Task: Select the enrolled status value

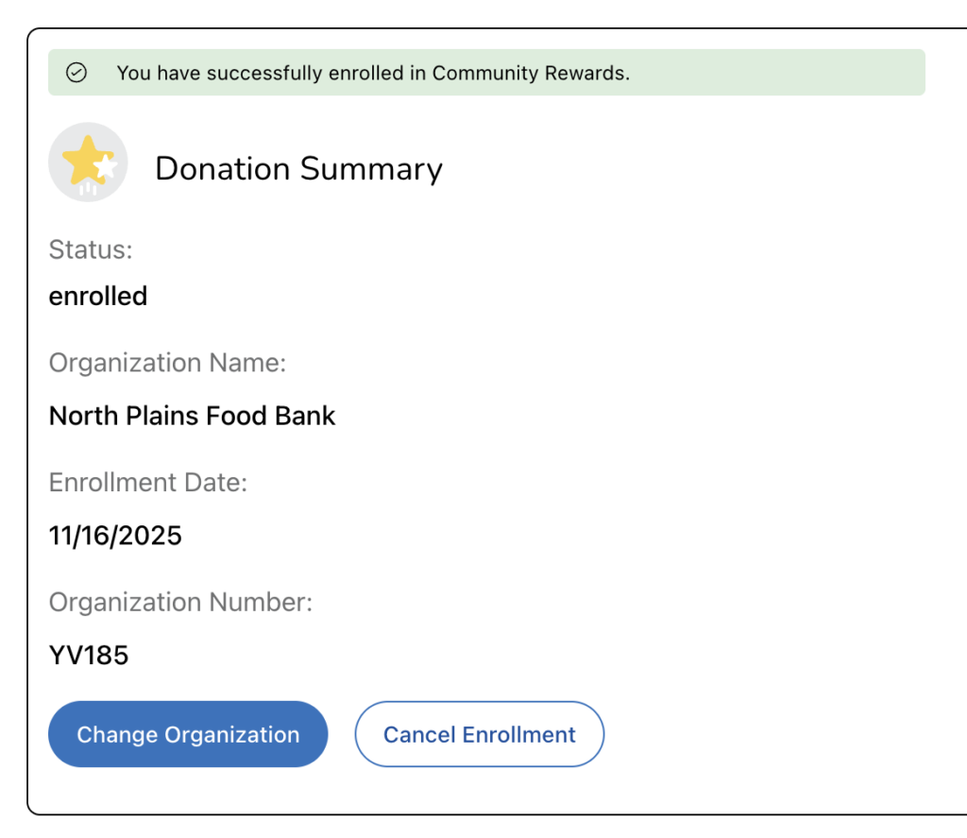Action: click(98, 296)
